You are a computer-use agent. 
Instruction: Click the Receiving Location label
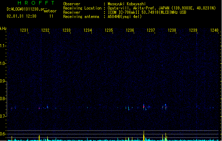click(82, 8)
